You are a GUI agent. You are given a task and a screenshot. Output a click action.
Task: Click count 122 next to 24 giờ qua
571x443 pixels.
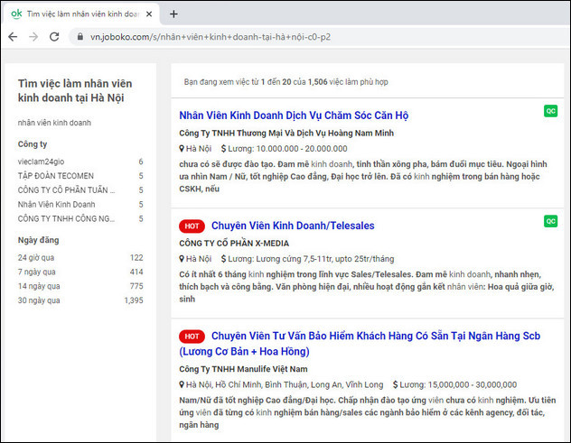pyautogui.click(x=136, y=257)
